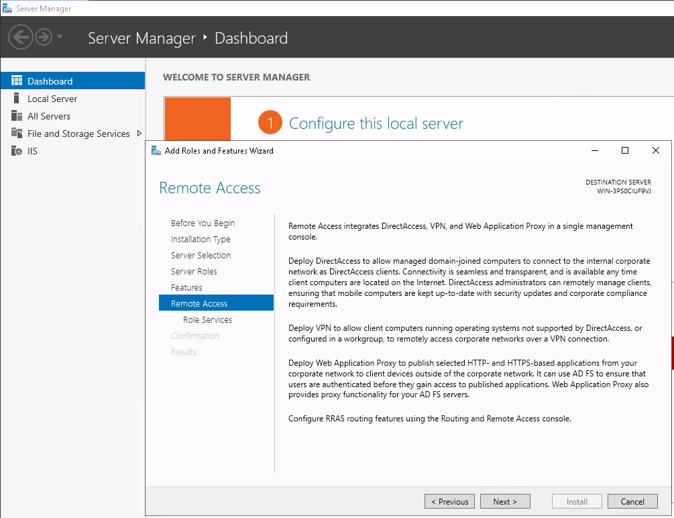Click the Deploy DirectAccess paragraph
Viewport: 674px width, 518px height.
pos(470,282)
